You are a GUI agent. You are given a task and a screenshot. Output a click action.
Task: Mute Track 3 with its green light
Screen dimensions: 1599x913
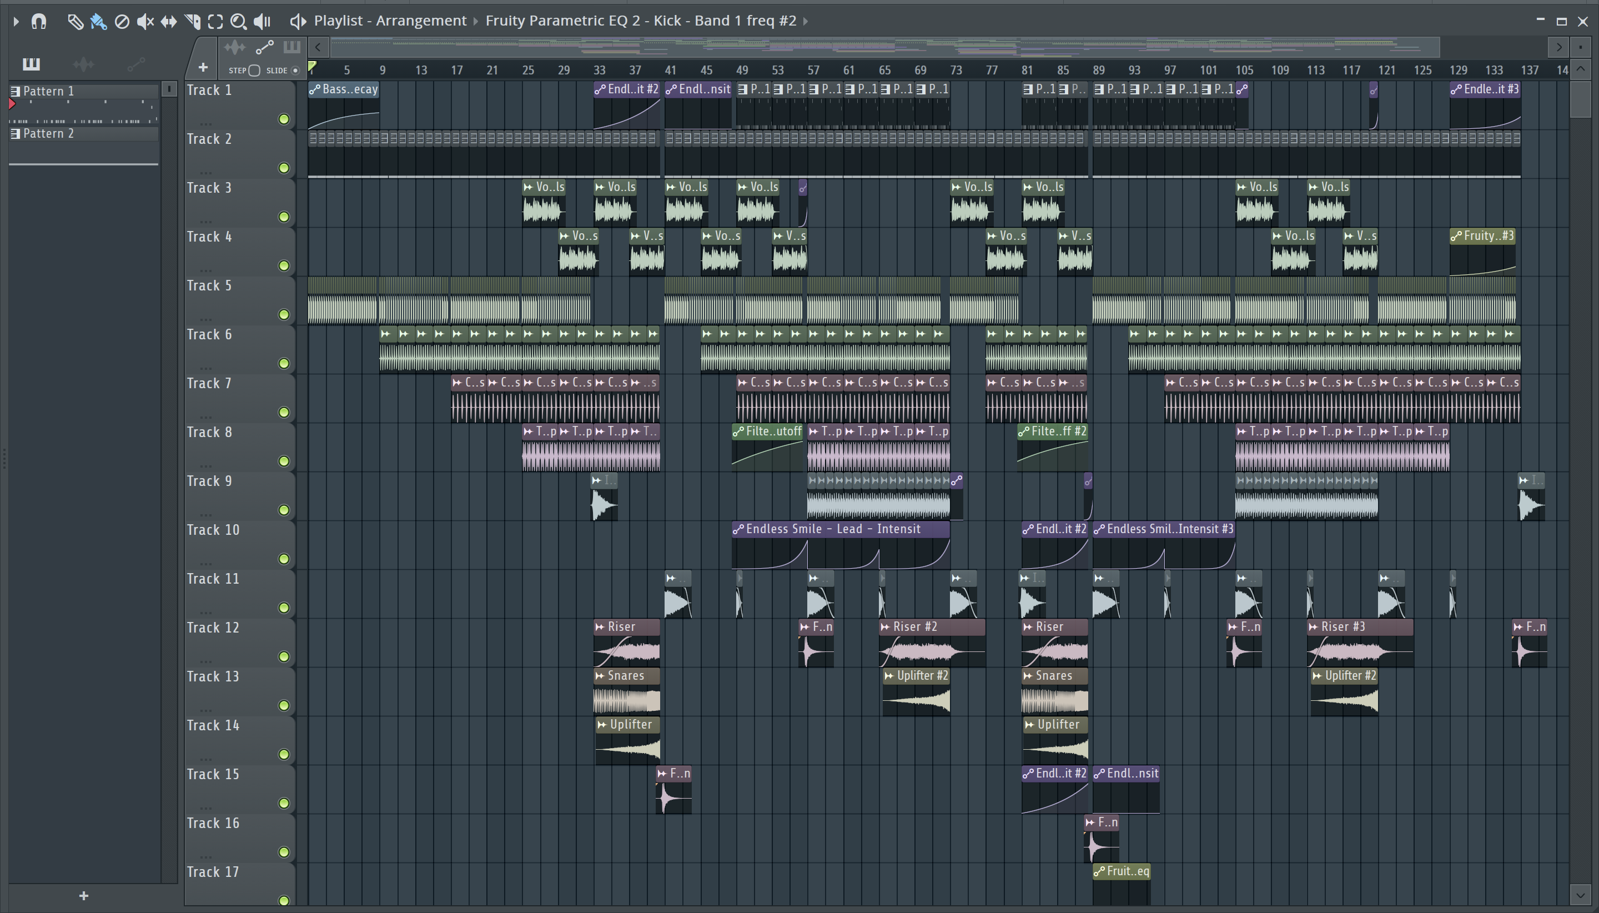tap(284, 217)
